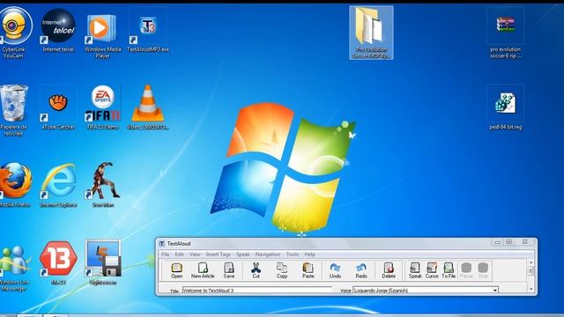Viewport: 564px width, 317px height.
Task: Select the VLC cone video file icon
Action: click(147, 107)
